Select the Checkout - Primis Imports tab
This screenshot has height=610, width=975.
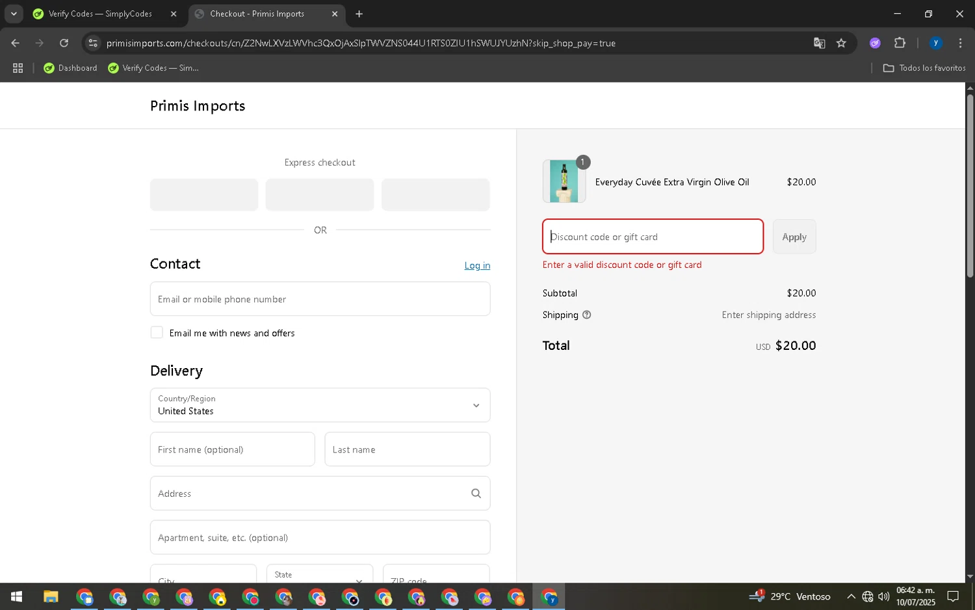click(257, 14)
